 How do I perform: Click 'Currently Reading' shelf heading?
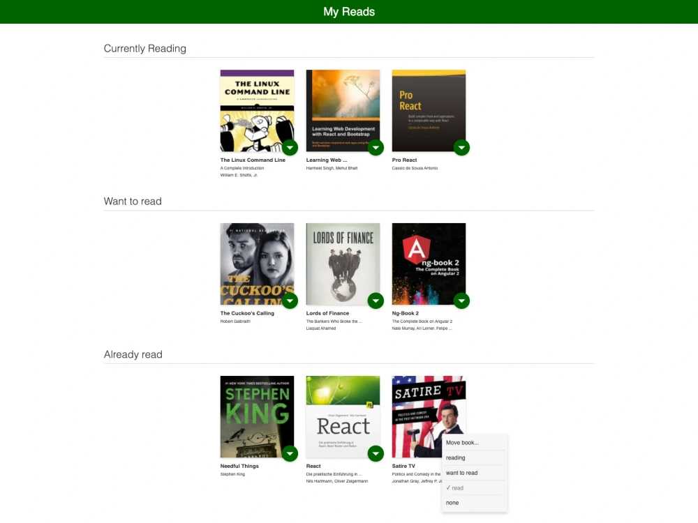(144, 49)
